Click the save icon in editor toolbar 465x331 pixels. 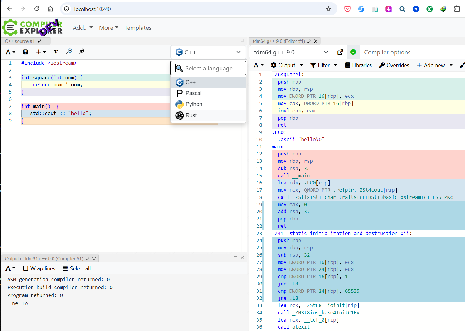pos(26,52)
